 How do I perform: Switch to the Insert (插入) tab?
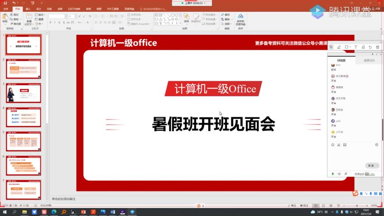click(x=28, y=9)
